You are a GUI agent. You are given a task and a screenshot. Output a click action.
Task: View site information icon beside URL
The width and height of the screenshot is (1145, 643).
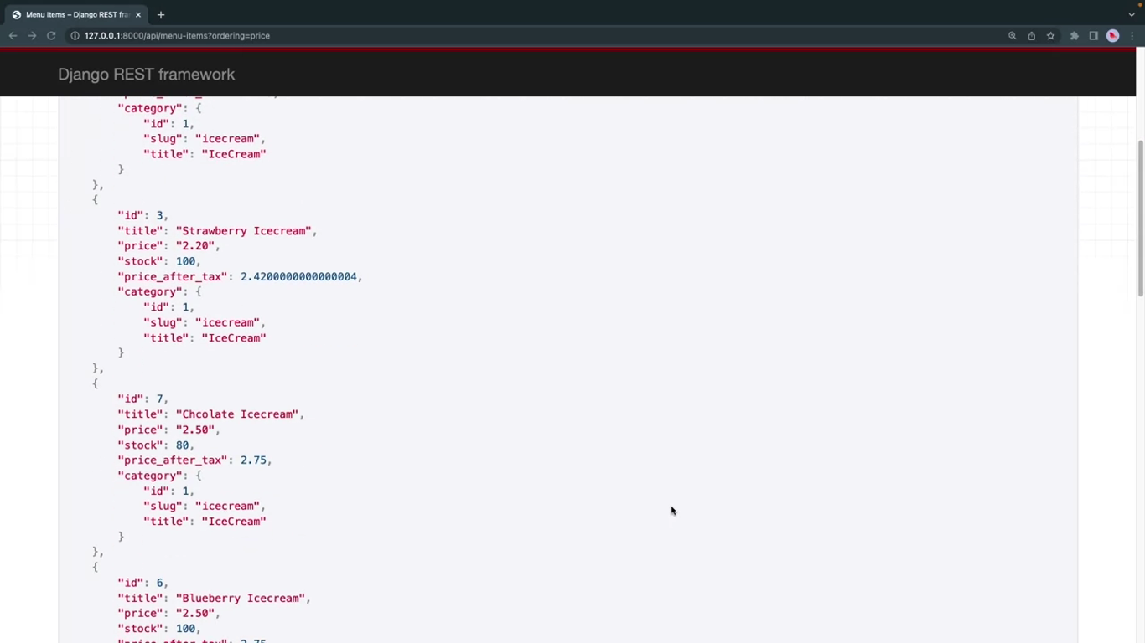75,36
